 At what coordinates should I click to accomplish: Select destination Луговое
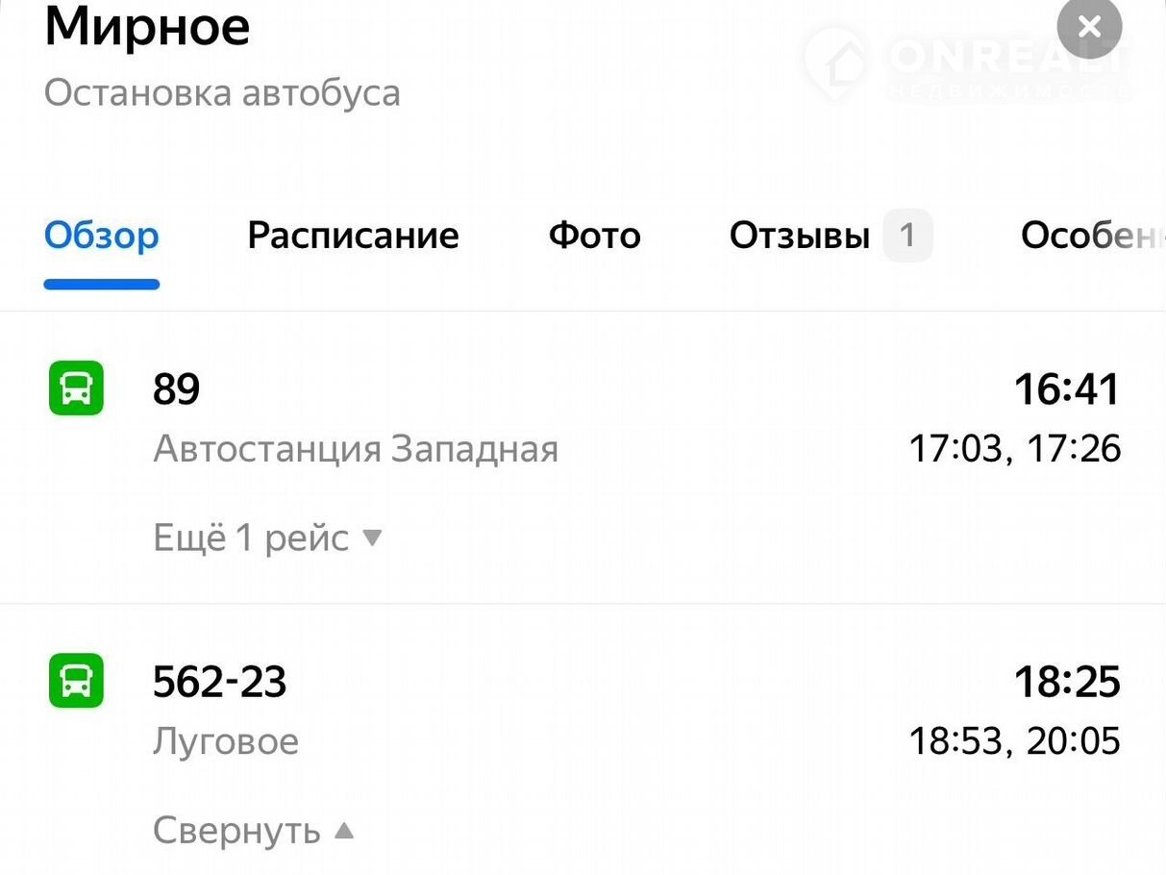coord(226,741)
